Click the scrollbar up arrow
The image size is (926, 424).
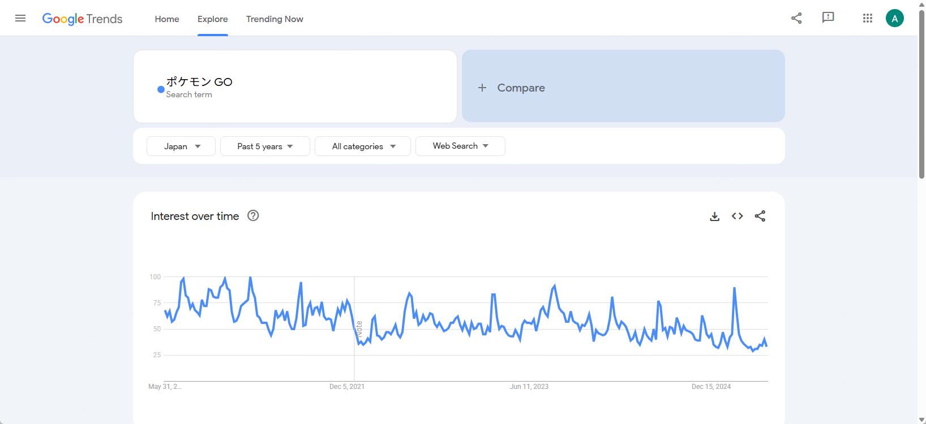click(x=921, y=4)
